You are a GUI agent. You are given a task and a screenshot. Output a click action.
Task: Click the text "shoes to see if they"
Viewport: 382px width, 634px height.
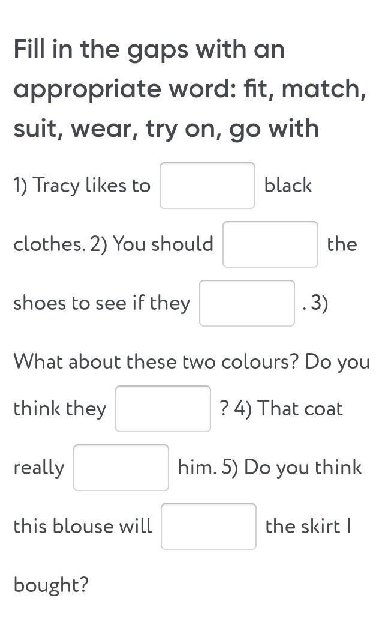[x=101, y=303]
